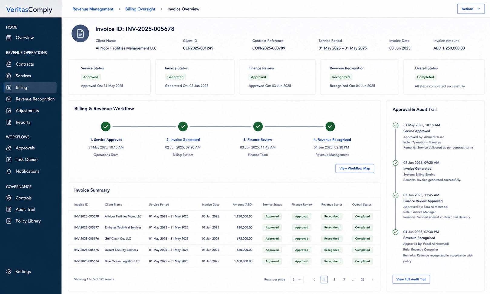Click invoice INV-2025-005675 in the table

(87, 250)
